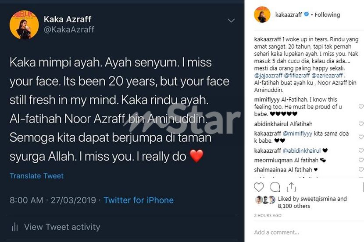The width and height of the screenshot is (364, 242).
Task: Click the View Tweet activity bar chart icon
Action: pyautogui.click(x=14, y=227)
